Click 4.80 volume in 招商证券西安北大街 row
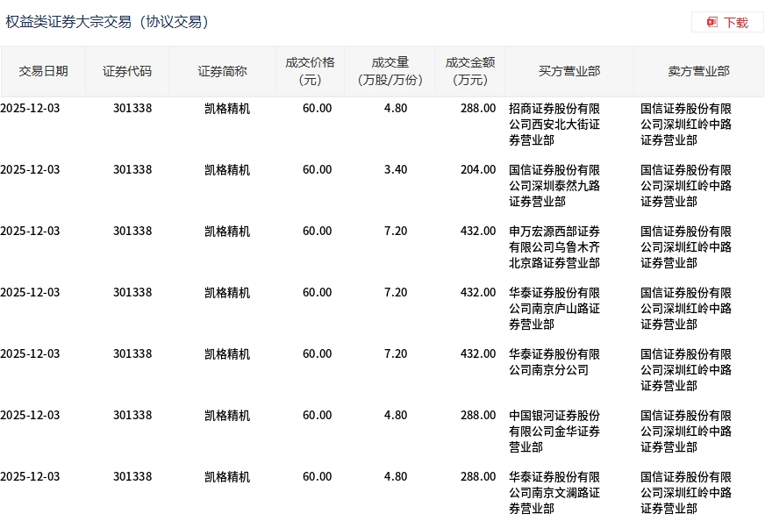The width and height of the screenshot is (765, 528). coord(395,109)
